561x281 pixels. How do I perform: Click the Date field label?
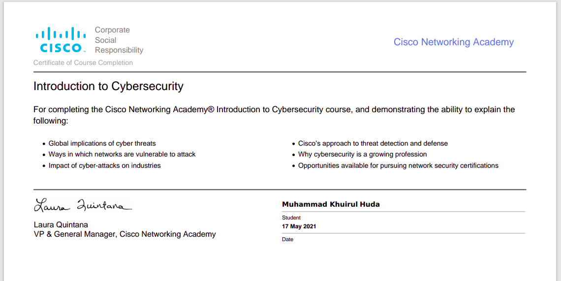(x=287, y=239)
